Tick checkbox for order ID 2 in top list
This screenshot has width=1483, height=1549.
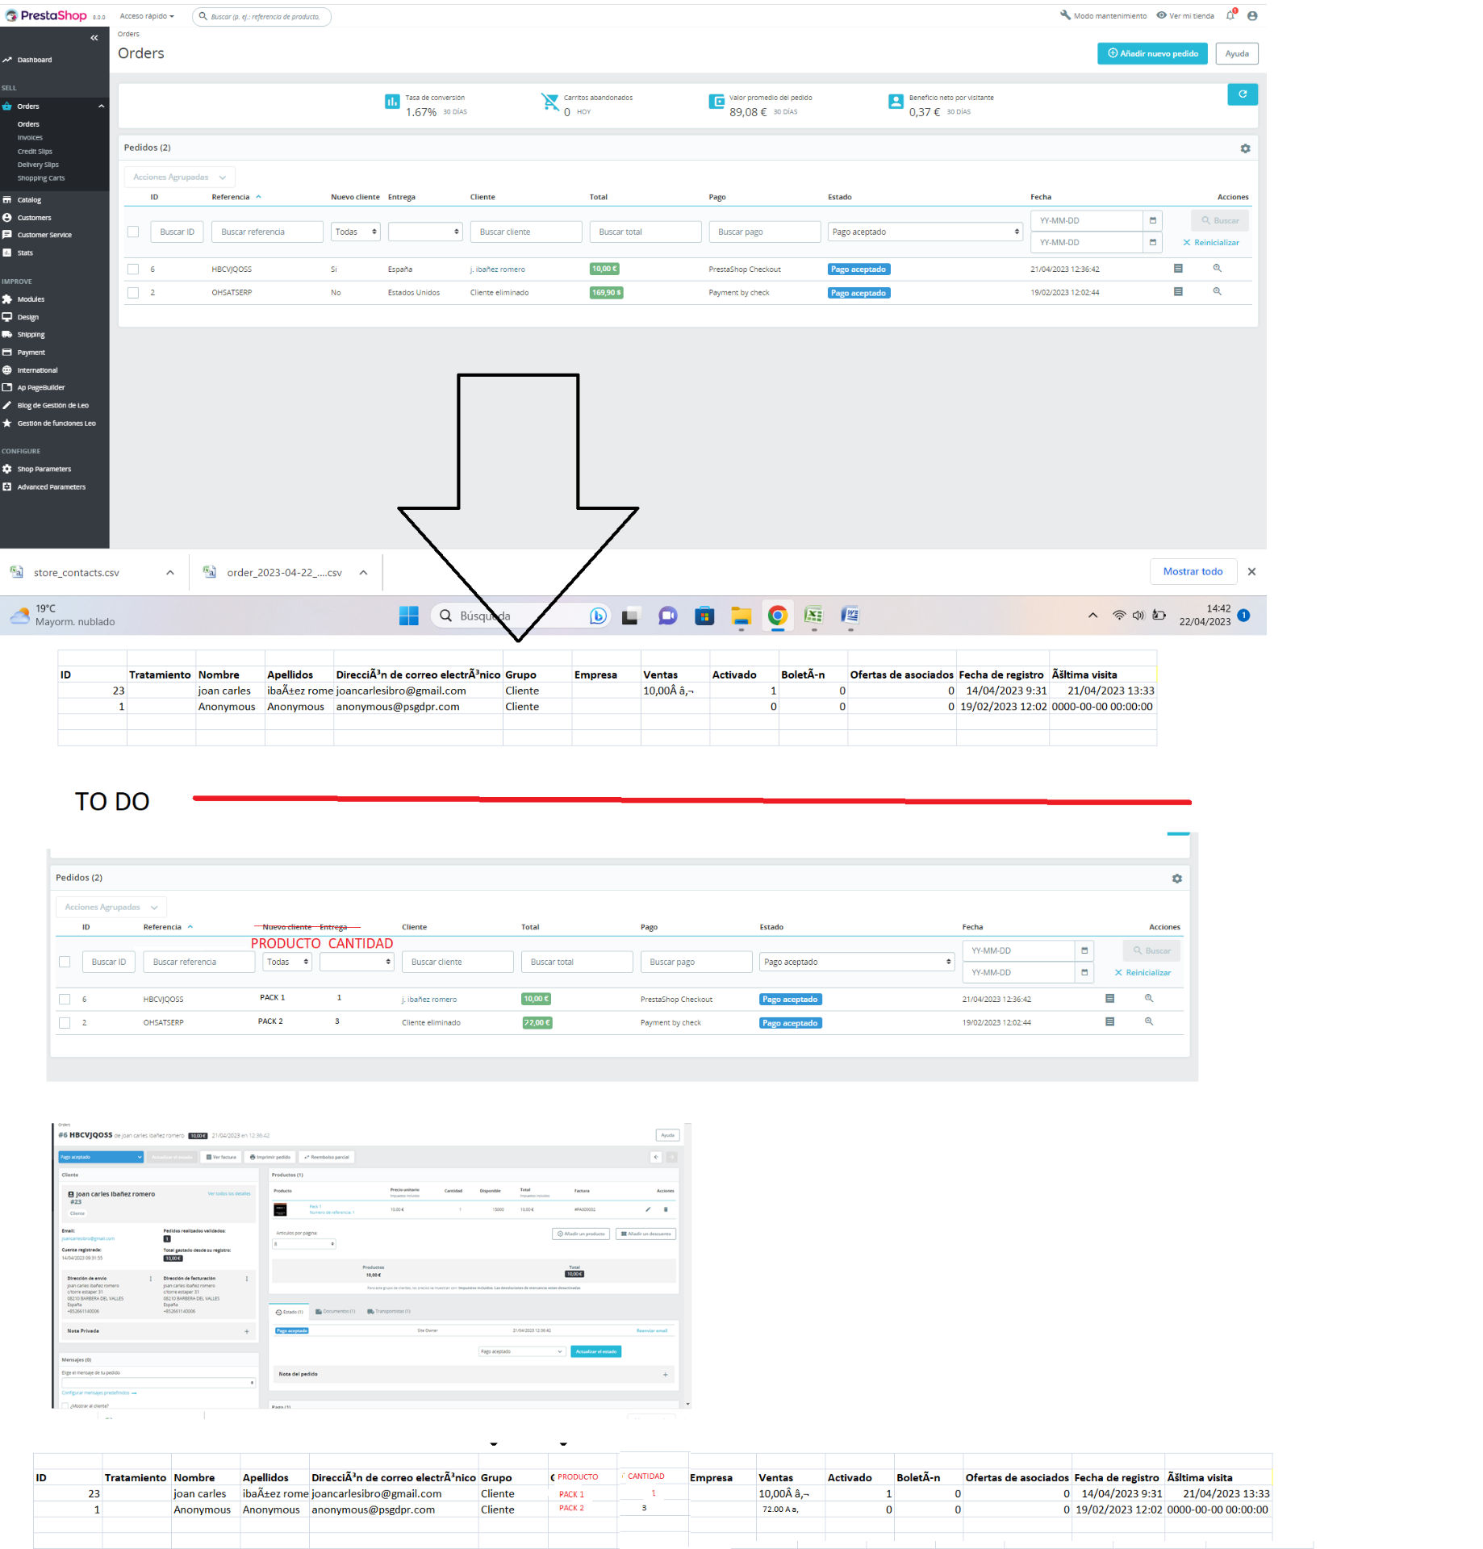(x=133, y=292)
